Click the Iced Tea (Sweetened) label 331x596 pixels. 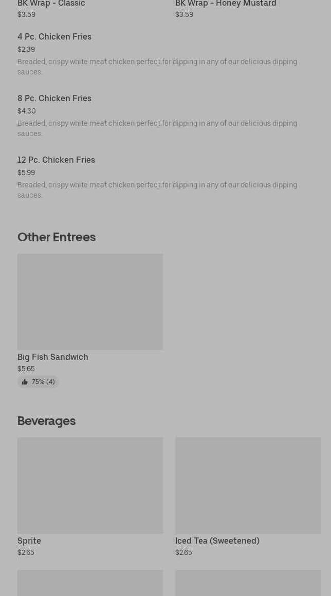click(217, 541)
